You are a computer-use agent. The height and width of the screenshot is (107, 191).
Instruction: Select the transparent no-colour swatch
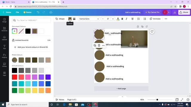pyautogui.click(x=21, y=31)
